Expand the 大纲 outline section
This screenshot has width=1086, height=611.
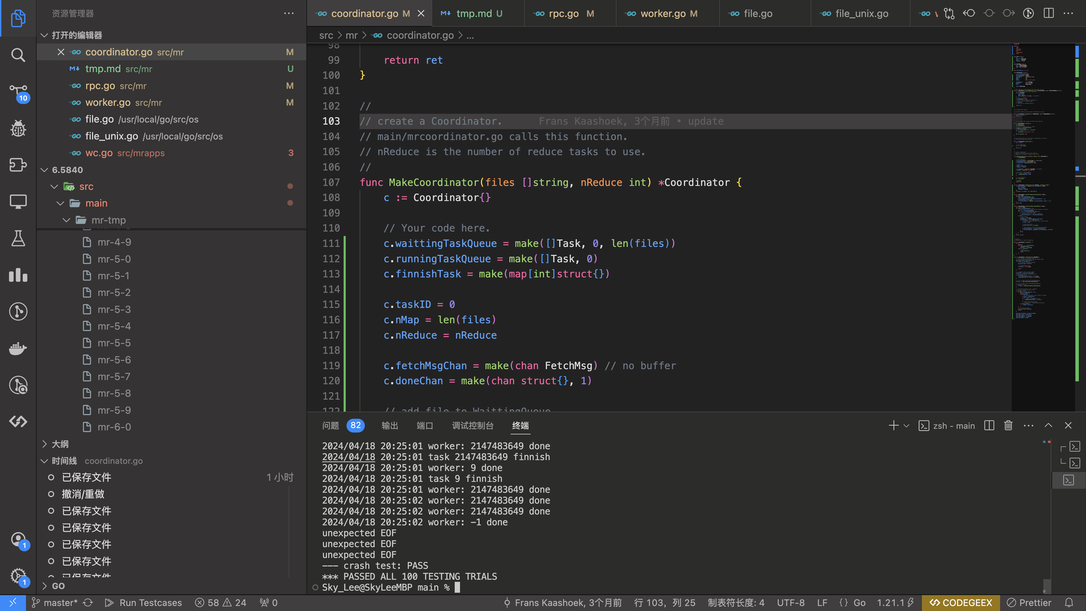coord(60,444)
